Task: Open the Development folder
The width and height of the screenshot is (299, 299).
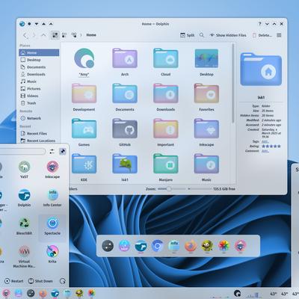Action: tap(84, 93)
